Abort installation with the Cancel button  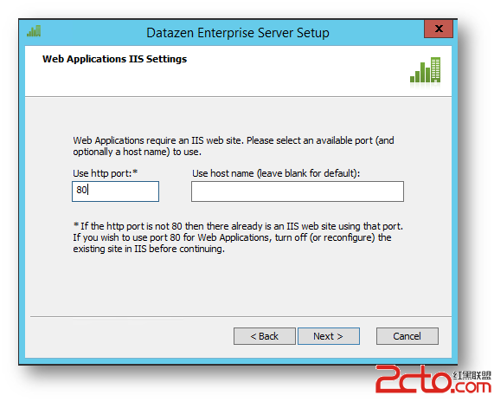coord(407,336)
